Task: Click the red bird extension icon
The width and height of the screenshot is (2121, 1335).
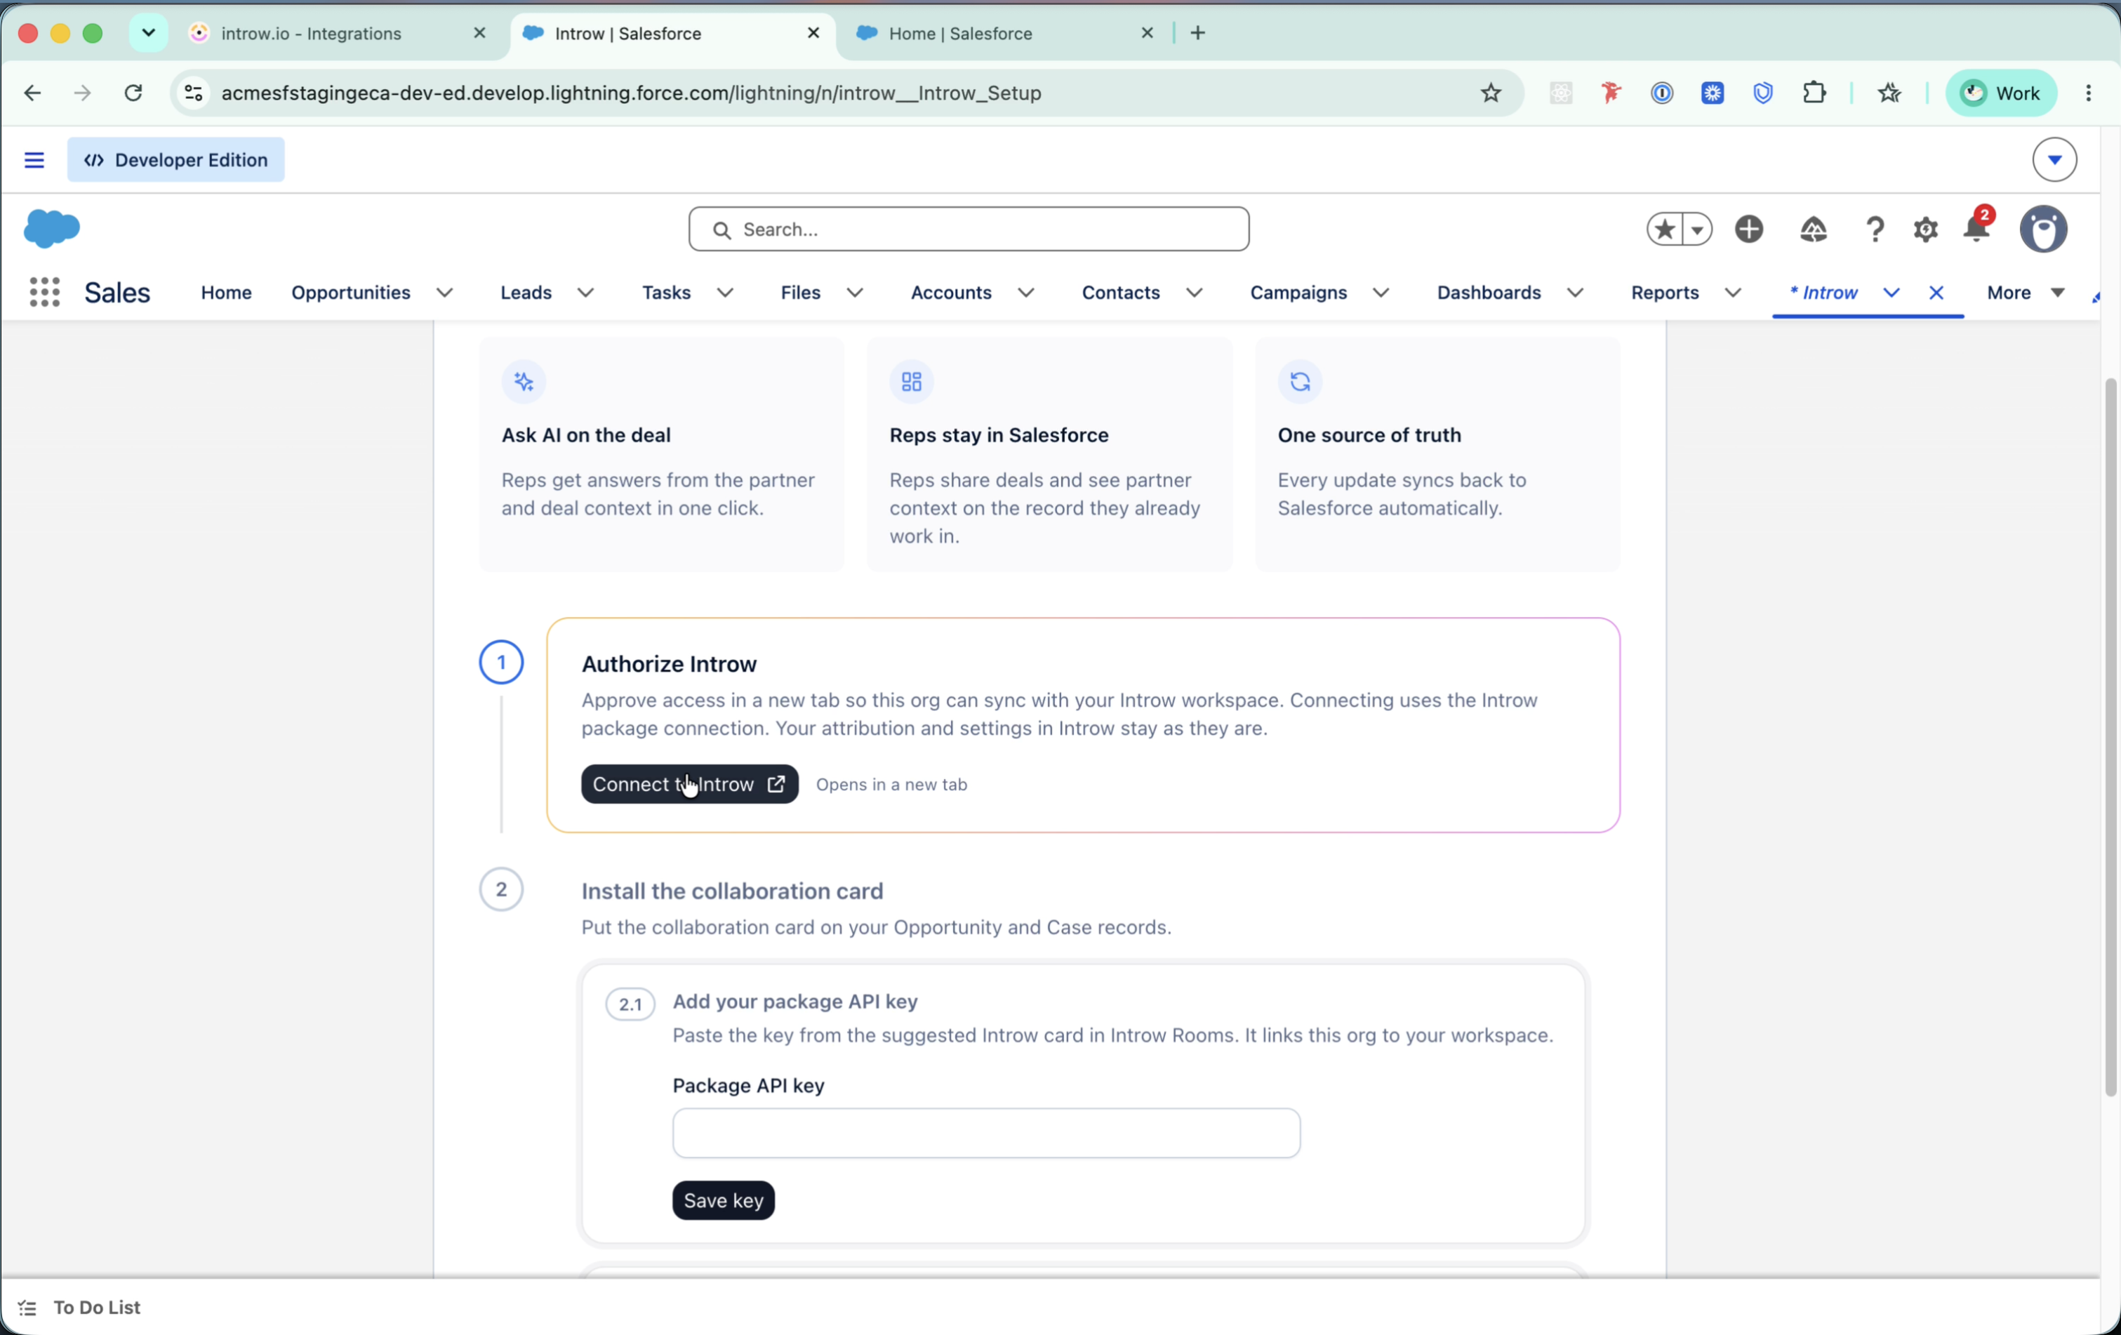Action: pyautogui.click(x=1610, y=93)
